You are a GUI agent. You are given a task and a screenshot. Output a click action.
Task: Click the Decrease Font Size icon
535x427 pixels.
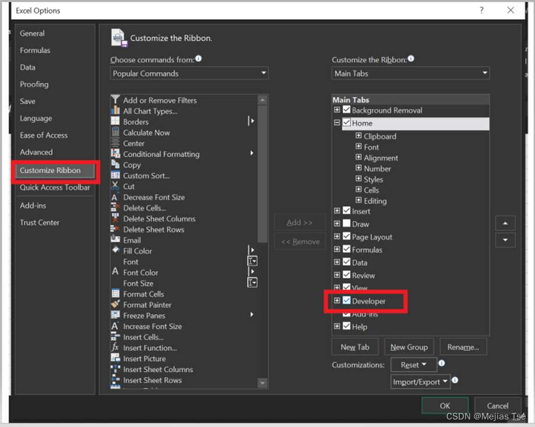point(115,197)
